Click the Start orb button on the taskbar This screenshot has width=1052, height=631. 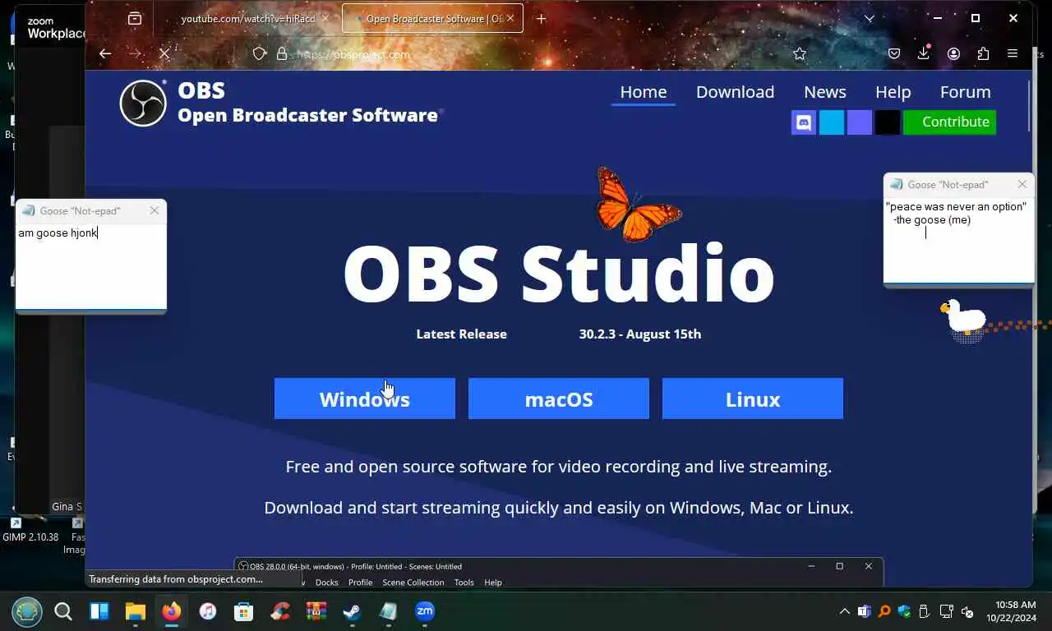point(26,612)
